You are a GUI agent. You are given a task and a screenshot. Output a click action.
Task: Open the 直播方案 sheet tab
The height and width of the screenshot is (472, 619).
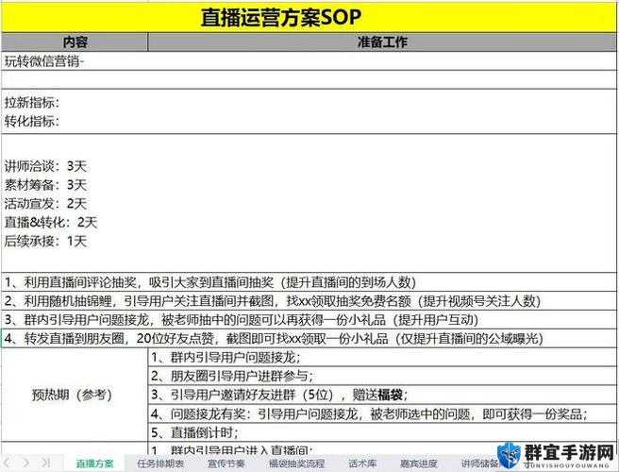[x=94, y=464]
